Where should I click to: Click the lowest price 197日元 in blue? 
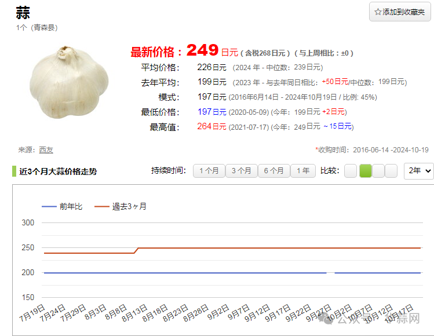[211, 112]
